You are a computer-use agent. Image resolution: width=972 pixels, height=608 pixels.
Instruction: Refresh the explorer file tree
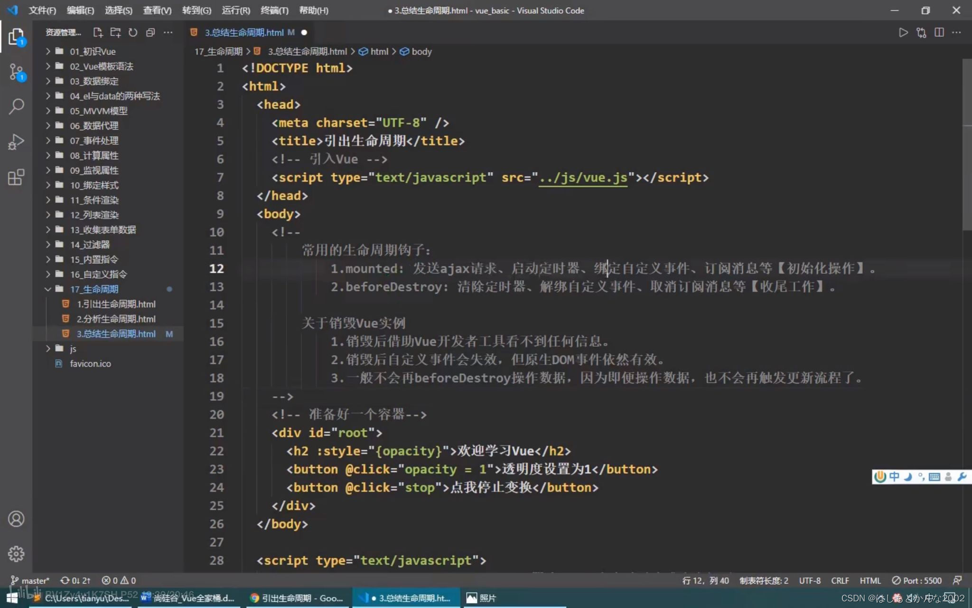click(133, 32)
